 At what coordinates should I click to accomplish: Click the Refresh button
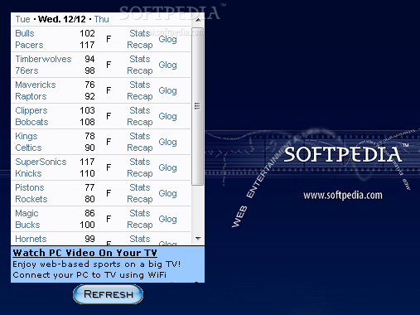coord(108,294)
